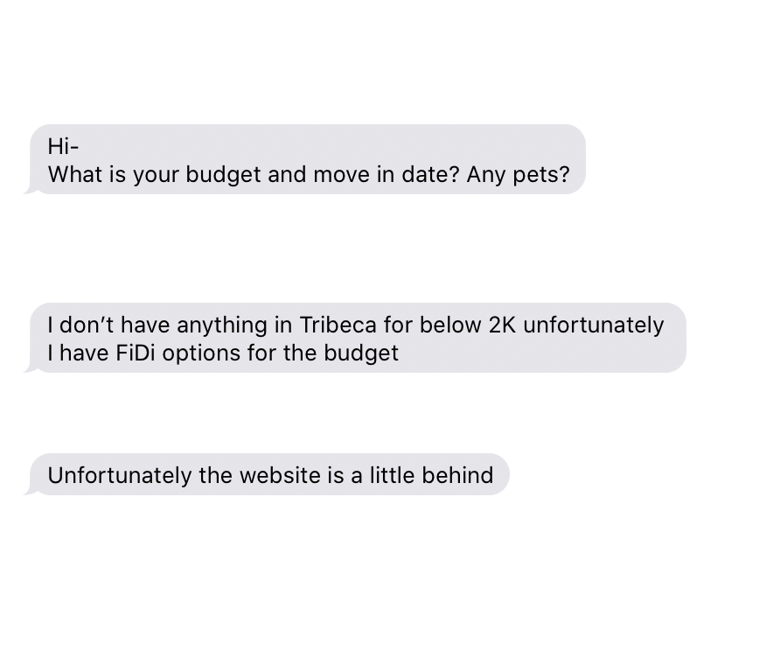
Task: Click the word FiDi in the second bubble
Action: (x=136, y=353)
